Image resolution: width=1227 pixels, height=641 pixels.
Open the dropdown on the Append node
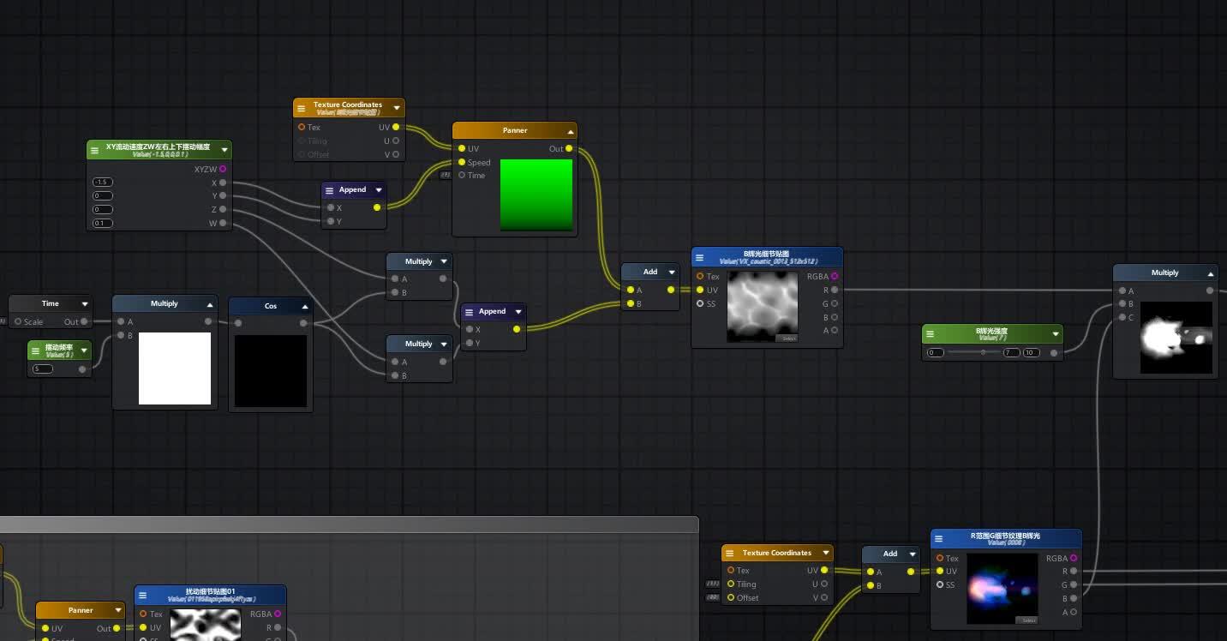coord(379,189)
